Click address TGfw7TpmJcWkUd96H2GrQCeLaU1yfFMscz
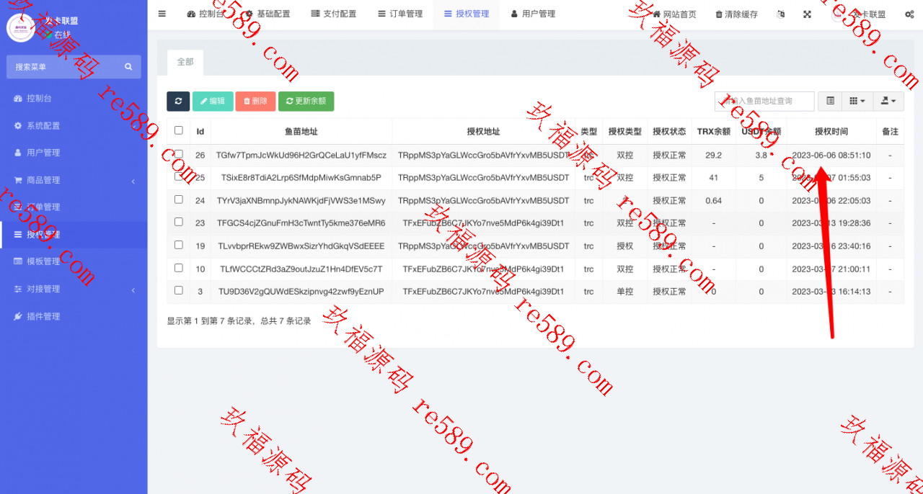Image resolution: width=923 pixels, height=494 pixels. pos(301,155)
